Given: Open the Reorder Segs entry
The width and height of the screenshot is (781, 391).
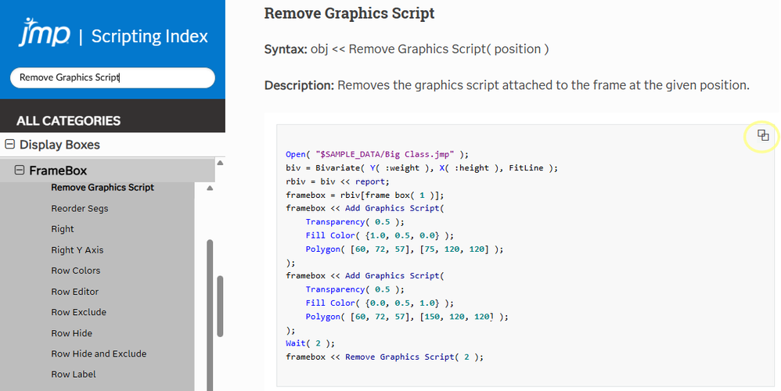Looking at the screenshot, I should pyautogui.click(x=80, y=209).
